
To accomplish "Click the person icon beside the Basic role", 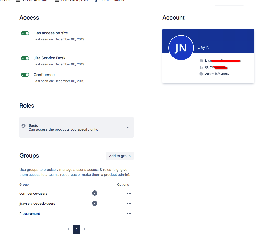I will pos(23,126).
